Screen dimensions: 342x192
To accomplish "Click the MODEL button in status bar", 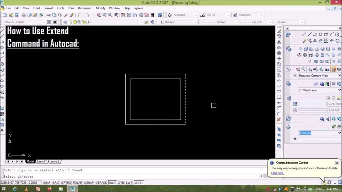I will [139, 183].
